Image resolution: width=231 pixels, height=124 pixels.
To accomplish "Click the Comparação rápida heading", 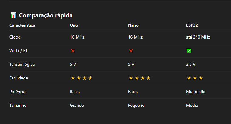I will point(46,15).
